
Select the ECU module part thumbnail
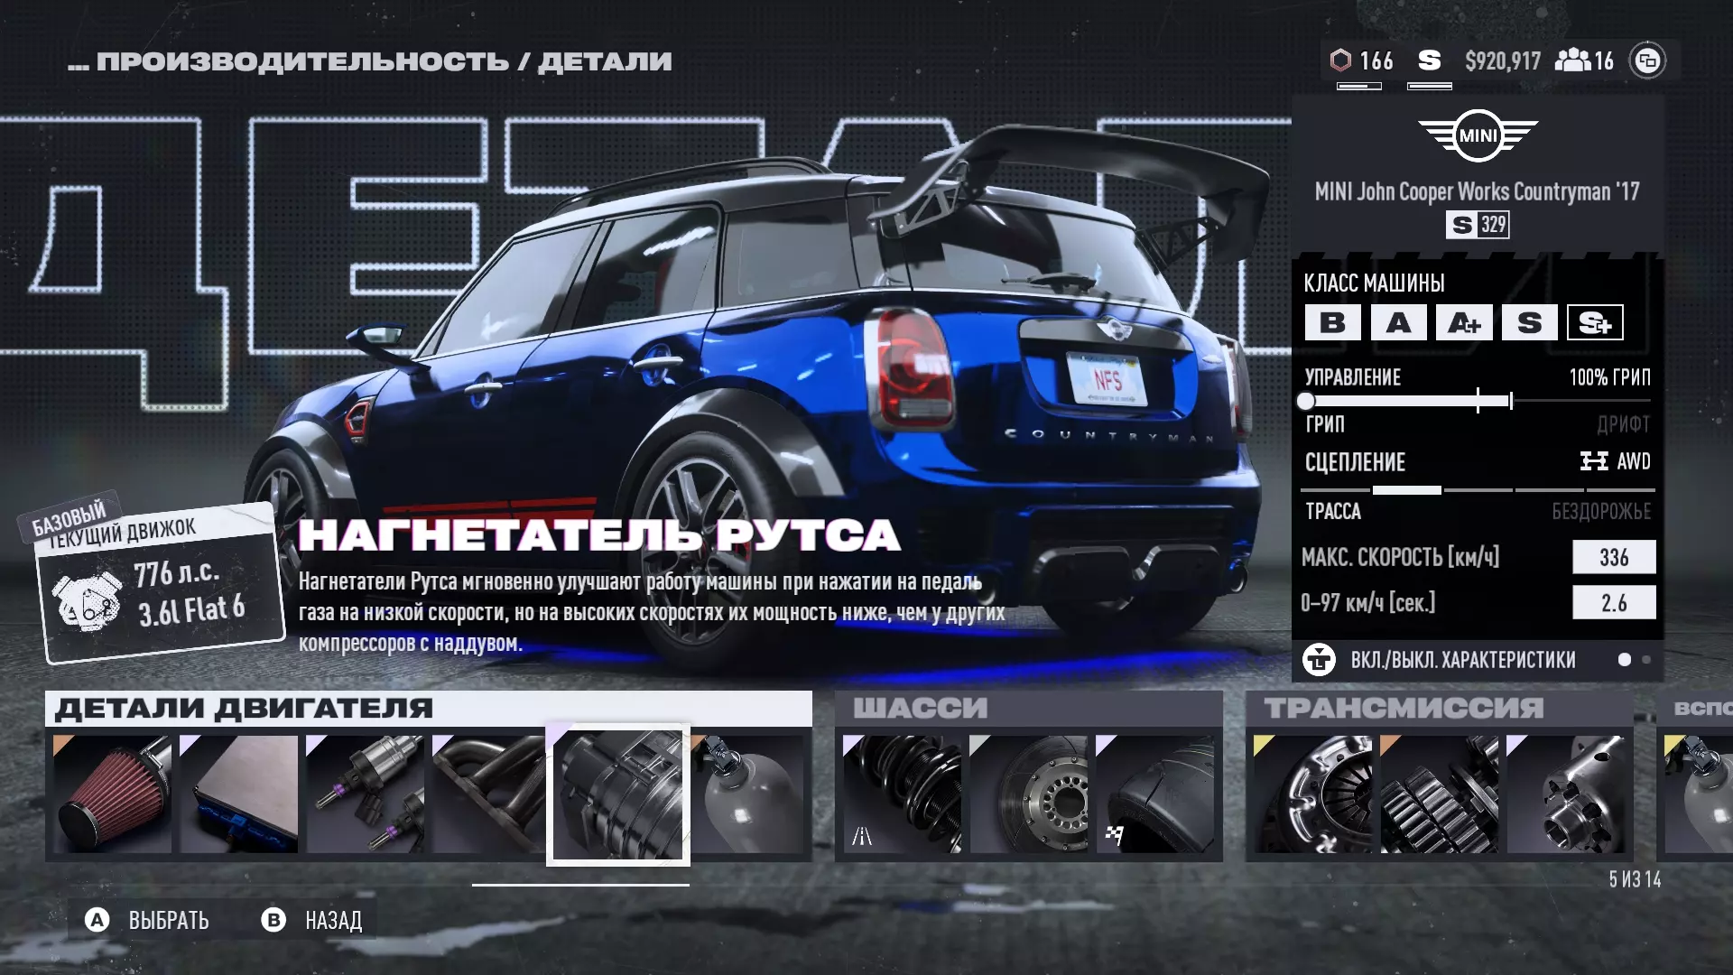point(238,794)
